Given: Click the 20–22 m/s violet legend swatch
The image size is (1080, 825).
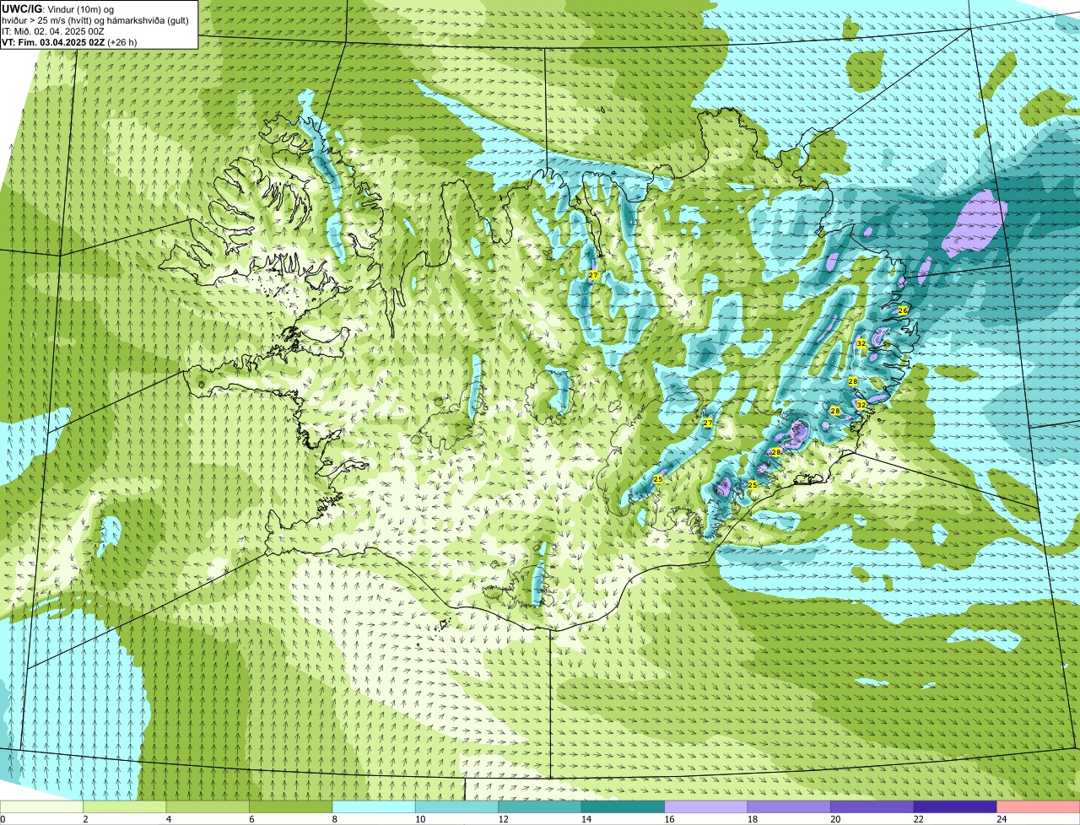Looking at the screenshot, I should tap(872, 806).
